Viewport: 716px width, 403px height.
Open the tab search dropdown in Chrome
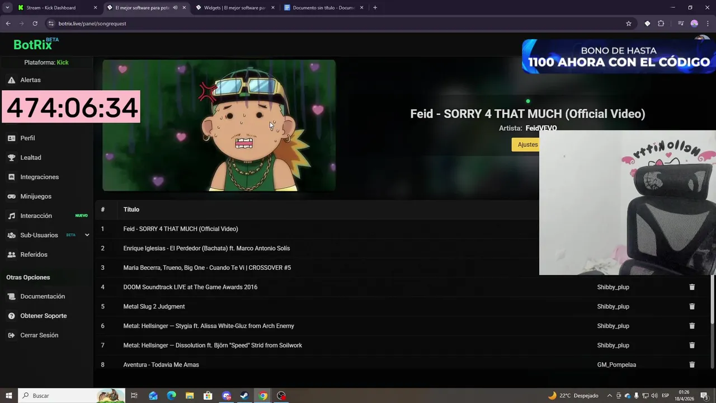pyautogui.click(x=7, y=8)
